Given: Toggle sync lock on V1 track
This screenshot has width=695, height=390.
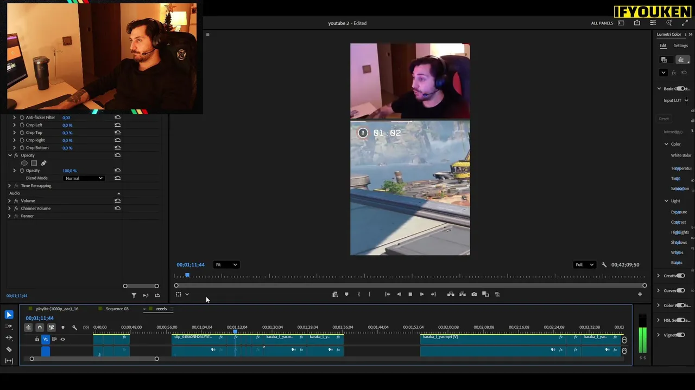Looking at the screenshot, I should (x=54, y=339).
